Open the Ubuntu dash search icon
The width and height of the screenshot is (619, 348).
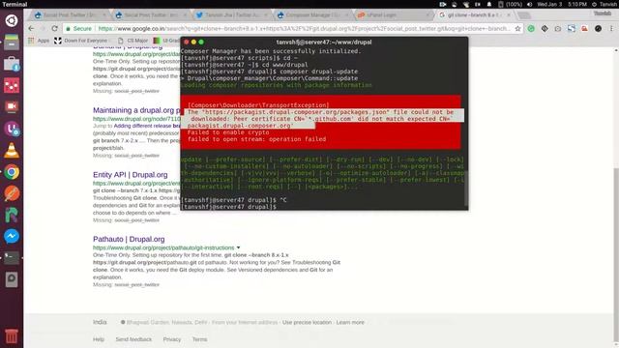tap(12, 20)
